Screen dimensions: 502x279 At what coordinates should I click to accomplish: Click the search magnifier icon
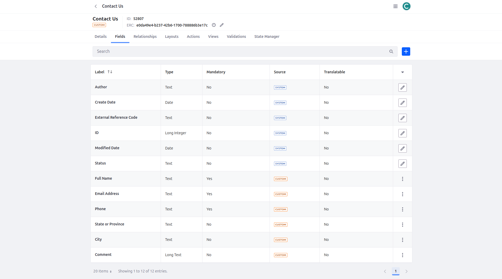click(391, 51)
